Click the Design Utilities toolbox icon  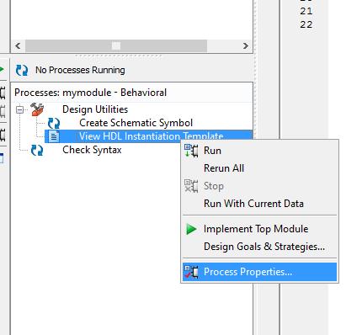[37, 109]
